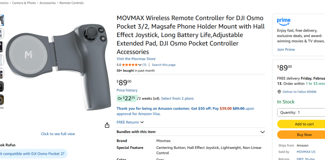
Task: Open the Prime logo link
Action: point(283,21)
